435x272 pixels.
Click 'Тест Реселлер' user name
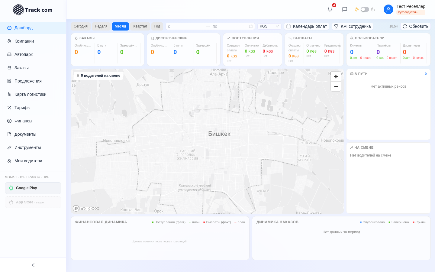click(411, 6)
